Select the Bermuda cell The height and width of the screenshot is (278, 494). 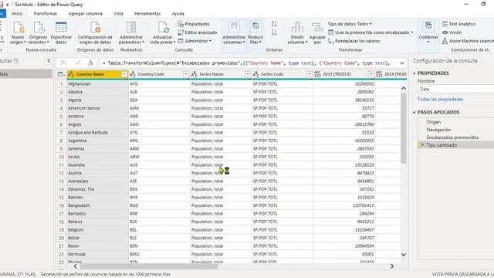[97, 254]
